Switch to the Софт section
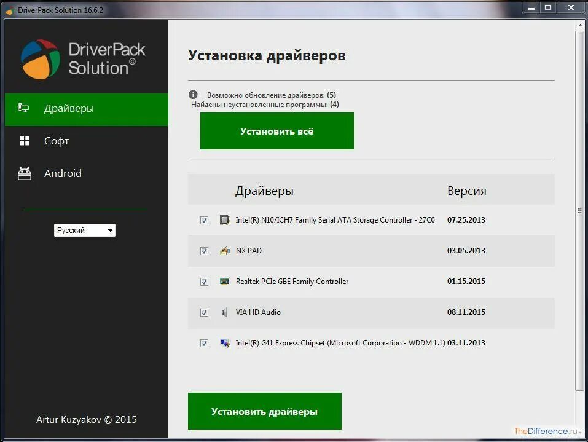 (x=86, y=141)
